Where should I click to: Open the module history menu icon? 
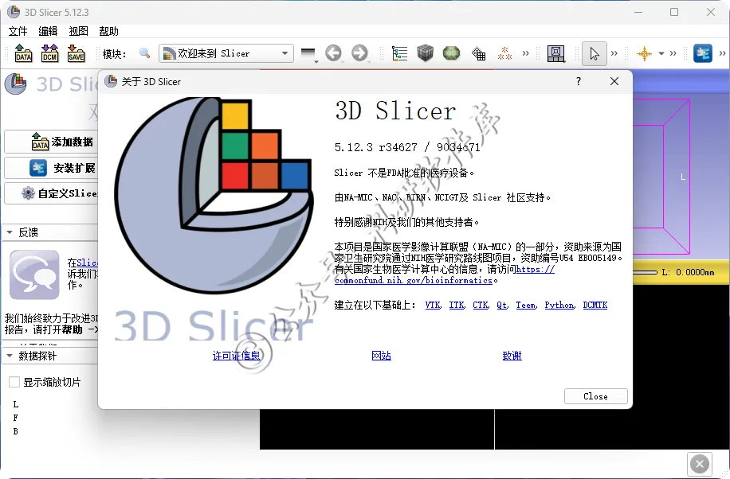point(308,54)
